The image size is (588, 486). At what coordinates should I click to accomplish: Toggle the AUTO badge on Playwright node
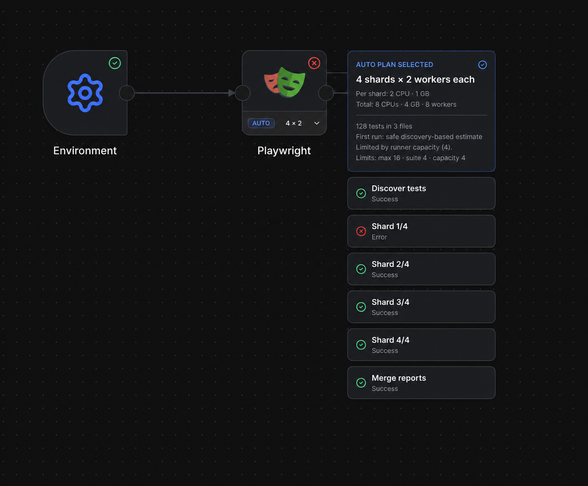tap(261, 123)
